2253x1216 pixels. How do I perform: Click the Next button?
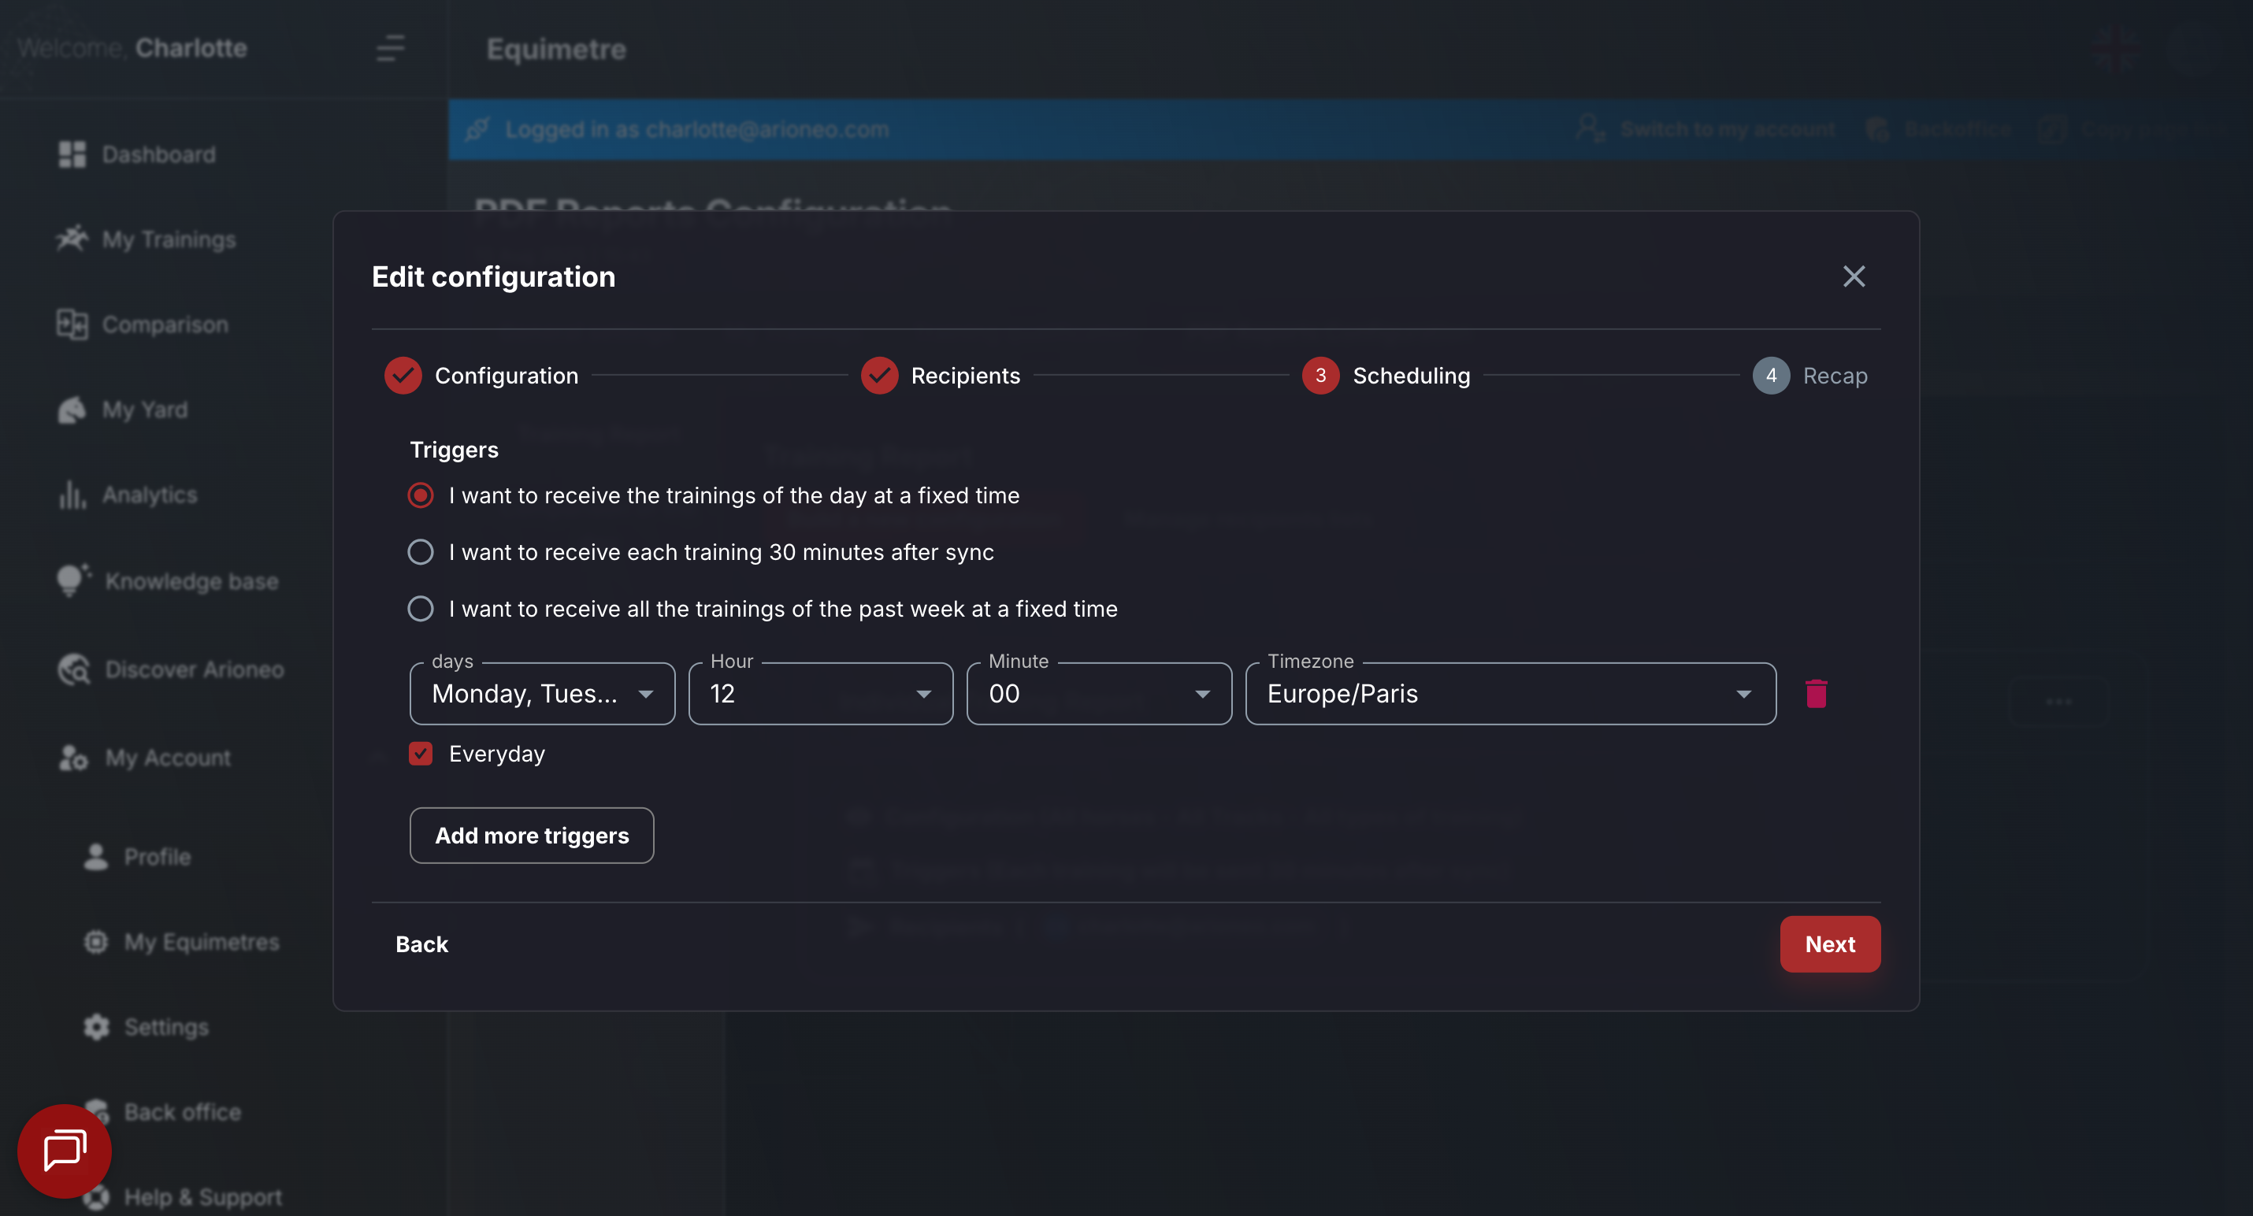click(x=1830, y=944)
